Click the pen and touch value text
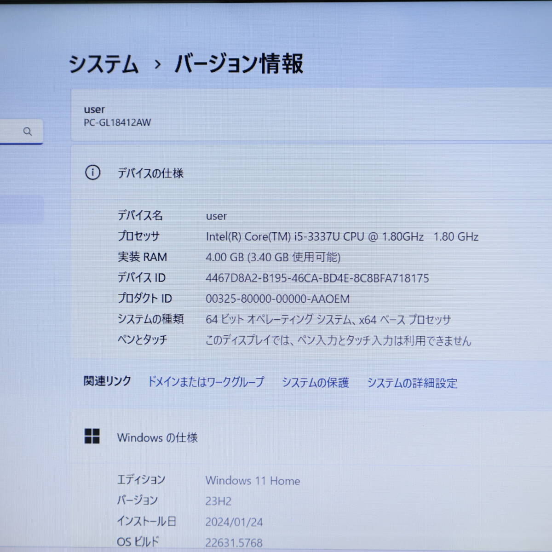The image size is (552, 552). (x=339, y=340)
